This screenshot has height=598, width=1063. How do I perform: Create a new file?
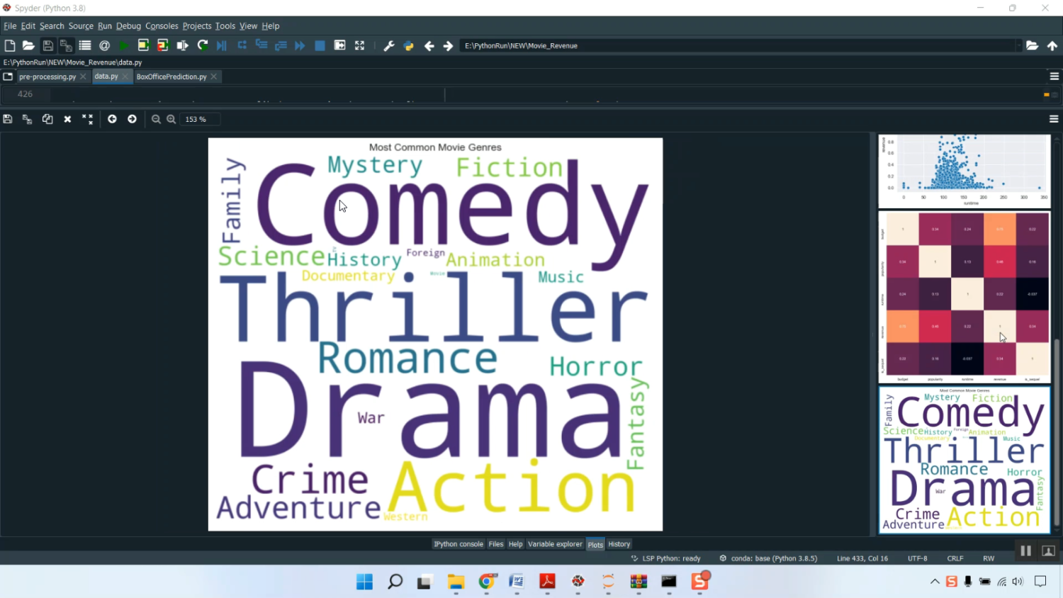pos(9,45)
